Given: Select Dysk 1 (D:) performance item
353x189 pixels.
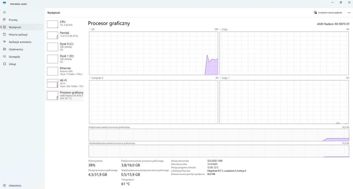Looking at the screenshot, I should [64, 59].
